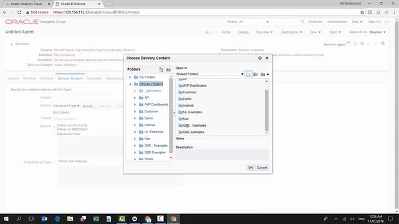Click browser back arrow
This screenshot has width=399, height=224.
point(5,12)
